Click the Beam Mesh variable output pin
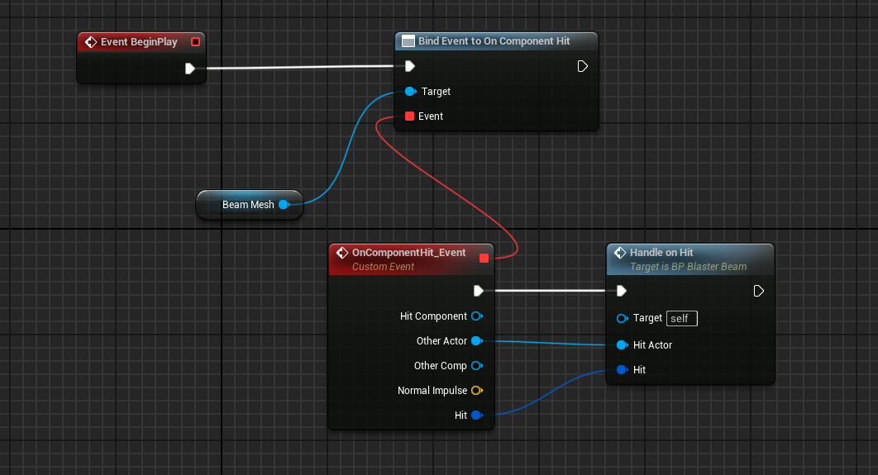 click(284, 204)
